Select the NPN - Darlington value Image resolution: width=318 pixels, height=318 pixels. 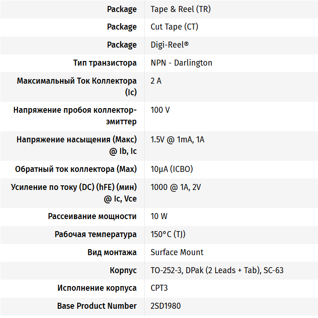tap(181, 63)
